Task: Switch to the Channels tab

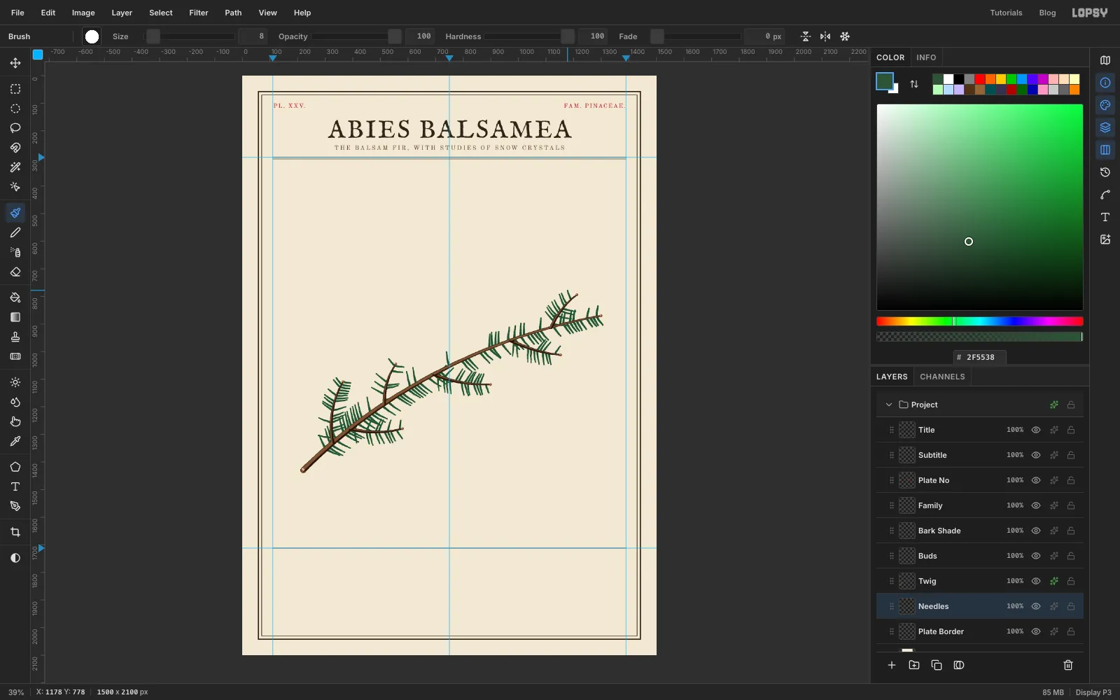Action: point(942,377)
